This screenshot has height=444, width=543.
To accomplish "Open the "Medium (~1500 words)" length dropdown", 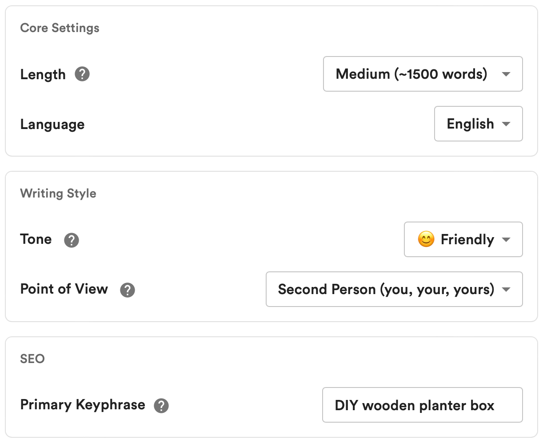I will pos(422,74).
